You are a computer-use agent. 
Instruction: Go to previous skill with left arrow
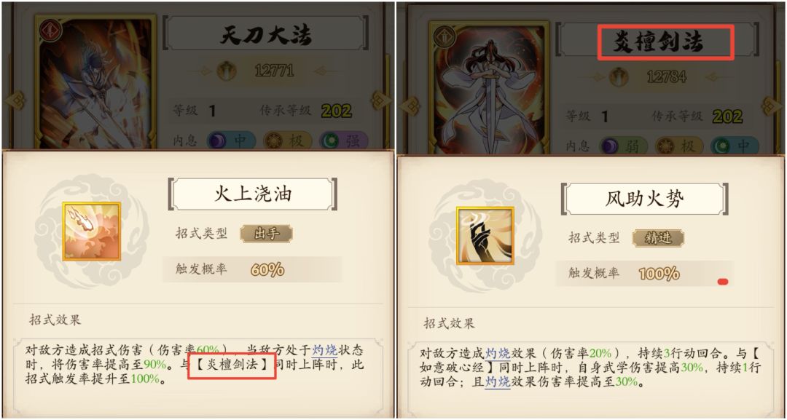click(14, 100)
